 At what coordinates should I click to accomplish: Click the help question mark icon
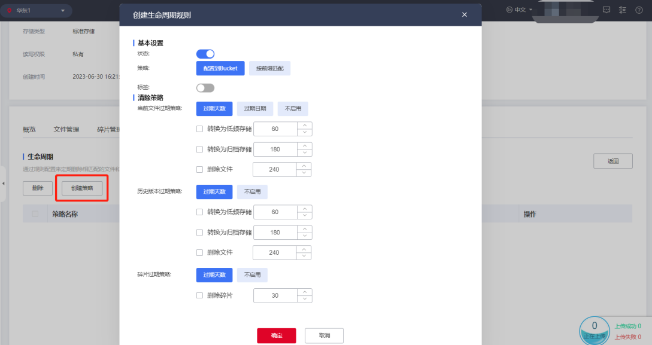tap(639, 10)
